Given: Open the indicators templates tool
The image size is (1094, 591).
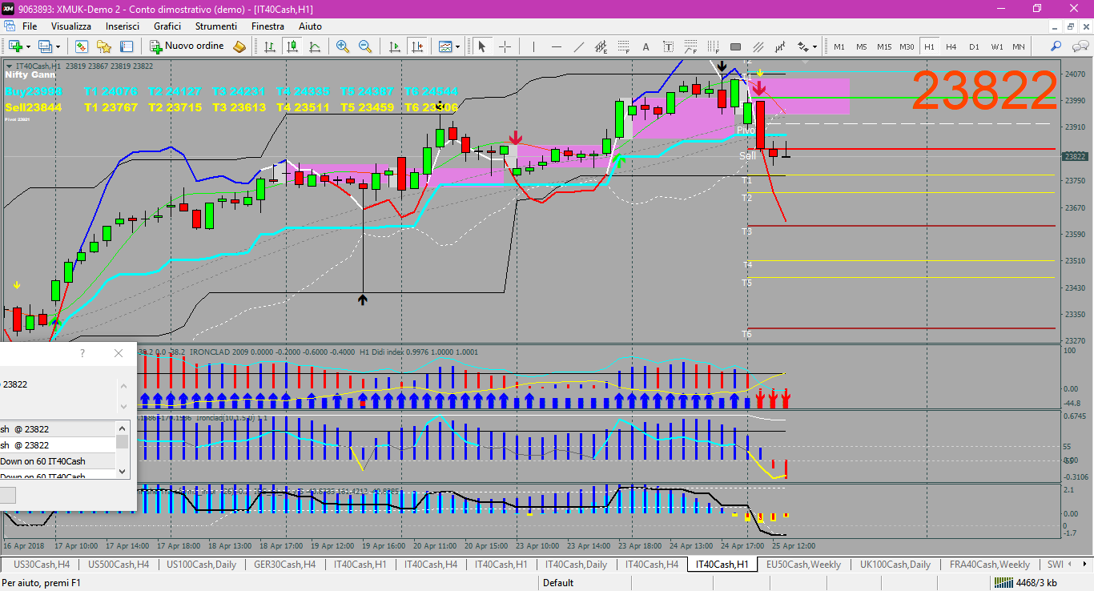Looking at the screenshot, I should click(444, 46).
